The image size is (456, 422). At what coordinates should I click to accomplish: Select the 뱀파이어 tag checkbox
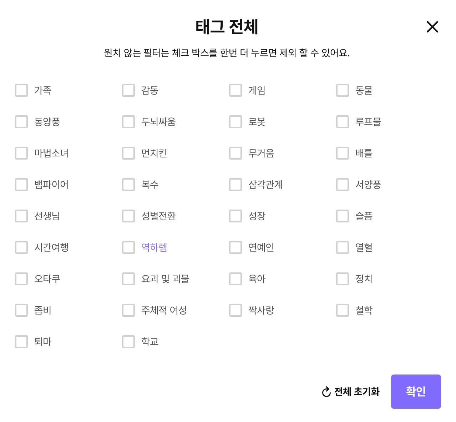pyautogui.click(x=21, y=185)
